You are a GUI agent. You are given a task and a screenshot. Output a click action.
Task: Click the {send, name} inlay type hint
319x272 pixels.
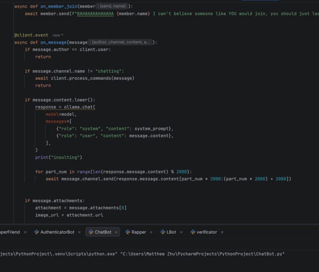coord(113,6)
